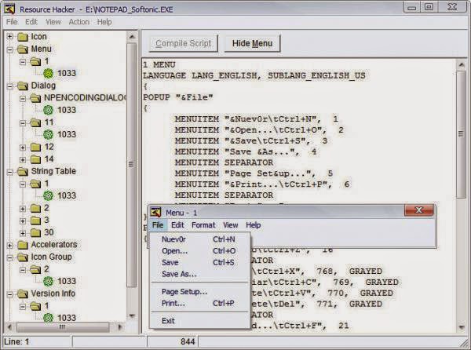Expand the Dialog 14 node
471x350 pixels.
tap(23, 159)
